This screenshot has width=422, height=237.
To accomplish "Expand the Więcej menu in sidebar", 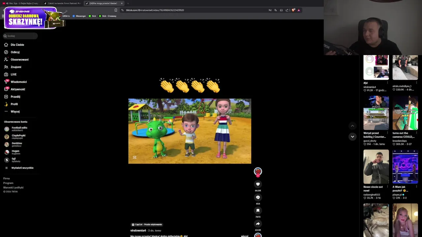I will point(12,112).
